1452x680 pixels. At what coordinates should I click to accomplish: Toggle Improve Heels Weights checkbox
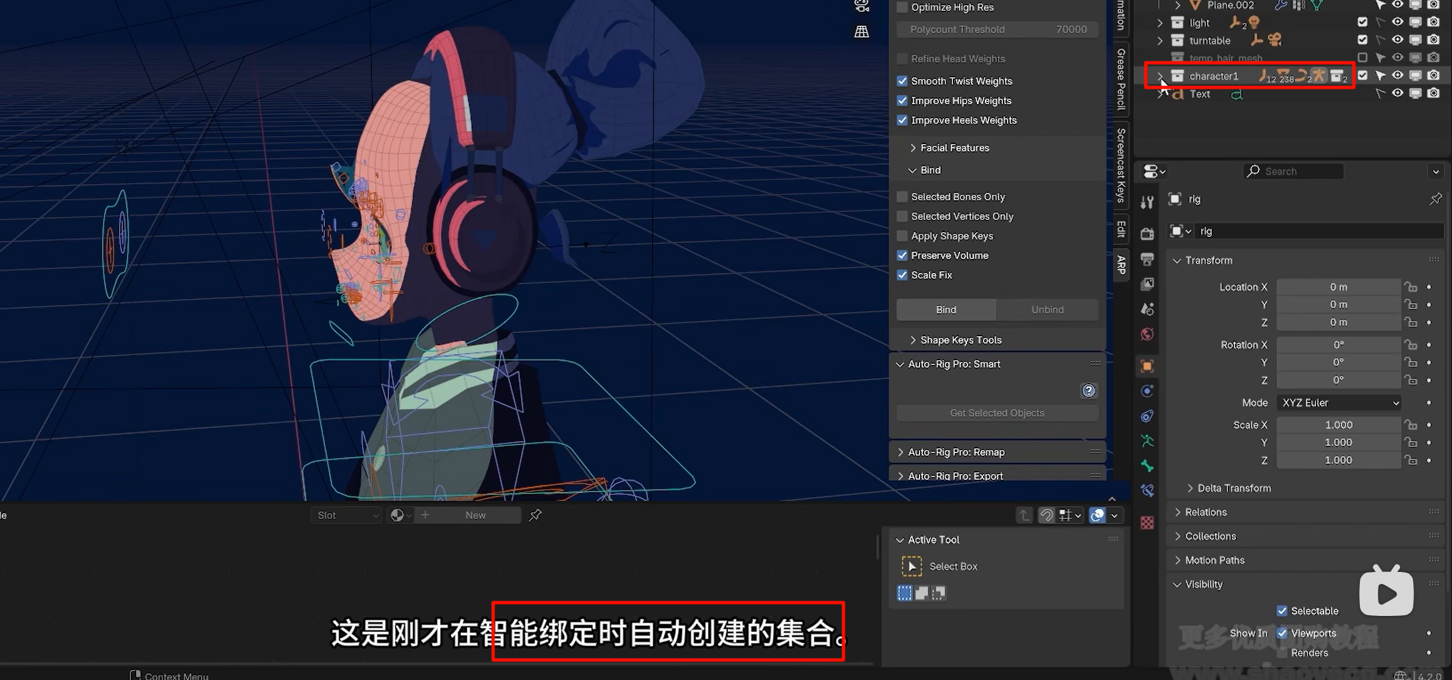coord(902,120)
